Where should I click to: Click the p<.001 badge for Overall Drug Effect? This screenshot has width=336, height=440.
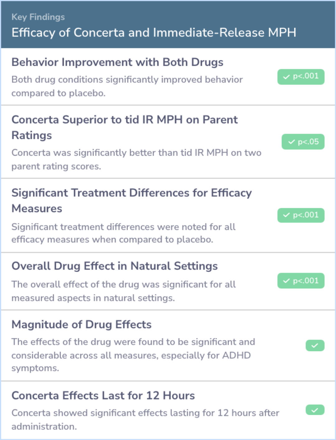tap(301, 281)
